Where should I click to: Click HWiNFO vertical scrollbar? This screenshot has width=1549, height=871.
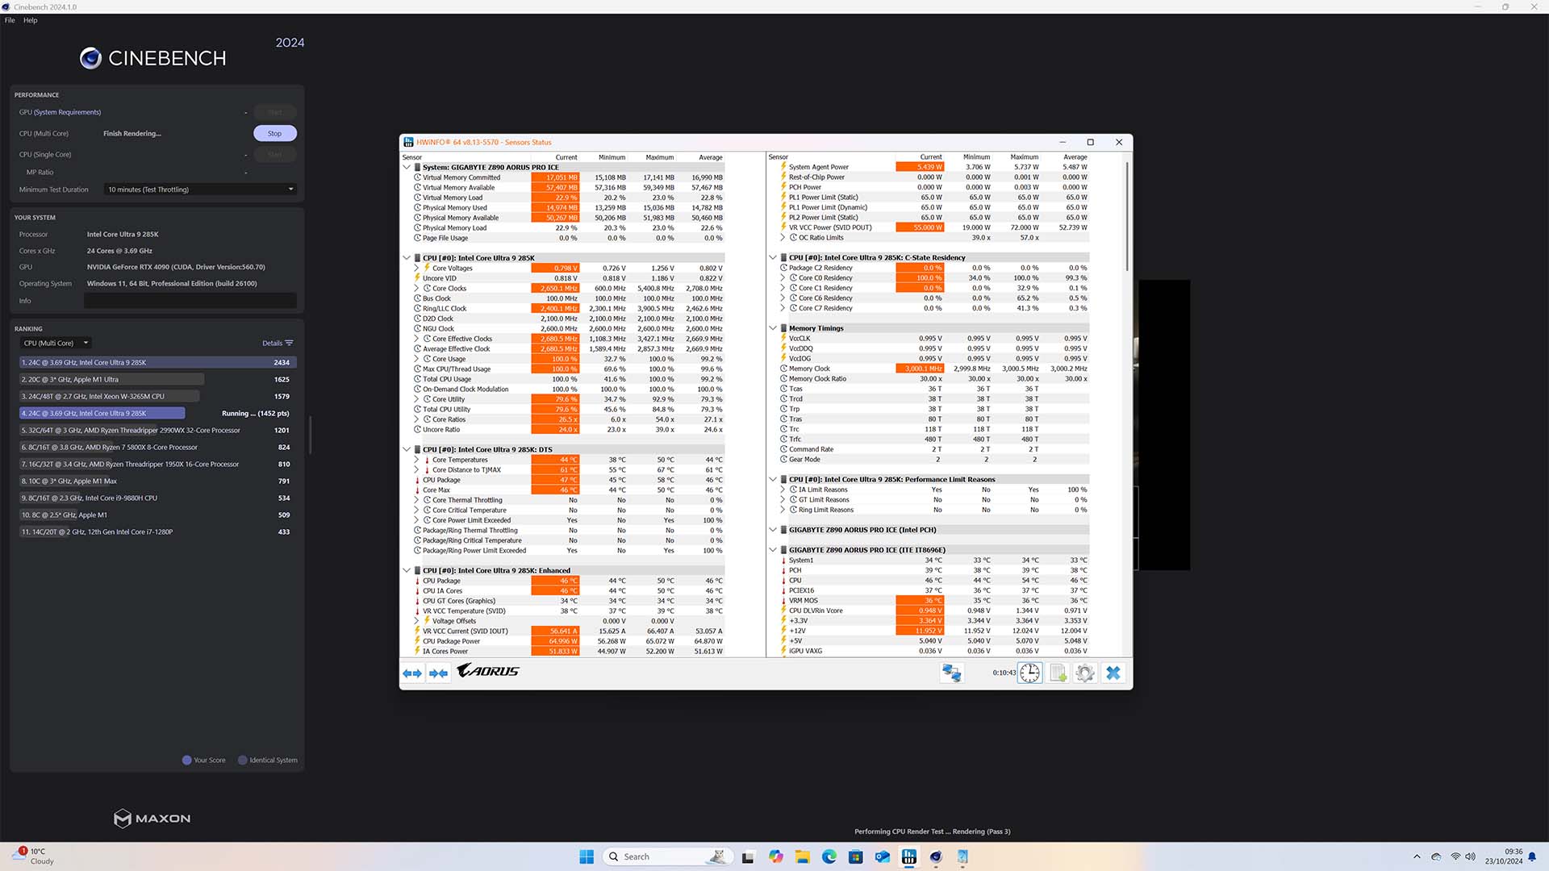coord(1127,218)
